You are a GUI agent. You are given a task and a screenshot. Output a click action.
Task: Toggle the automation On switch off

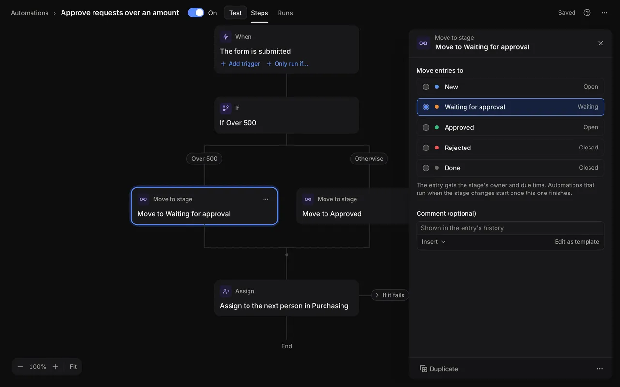(x=196, y=13)
